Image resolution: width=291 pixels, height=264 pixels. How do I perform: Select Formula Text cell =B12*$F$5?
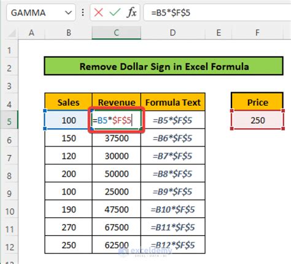click(173, 245)
